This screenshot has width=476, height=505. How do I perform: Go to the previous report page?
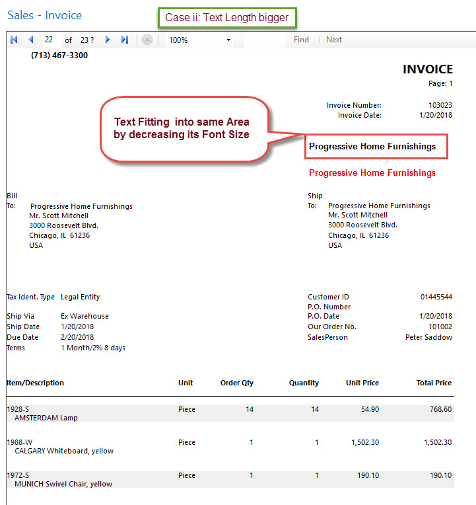[x=31, y=40]
